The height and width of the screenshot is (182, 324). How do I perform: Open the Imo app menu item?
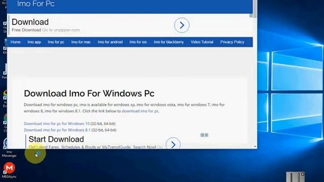click(x=34, y=42)
